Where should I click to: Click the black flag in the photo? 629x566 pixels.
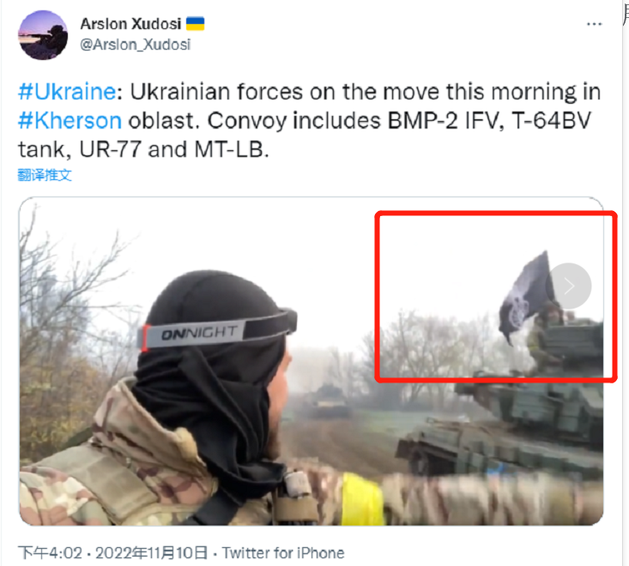pos(523,298)
